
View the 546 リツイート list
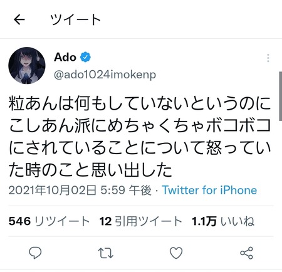point(49,221)
